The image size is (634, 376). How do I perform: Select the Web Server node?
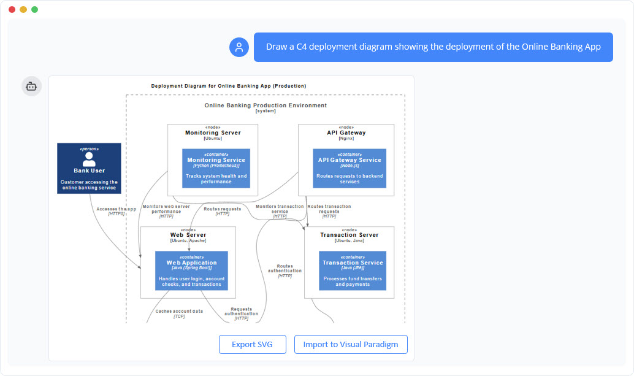click(188, 235)
